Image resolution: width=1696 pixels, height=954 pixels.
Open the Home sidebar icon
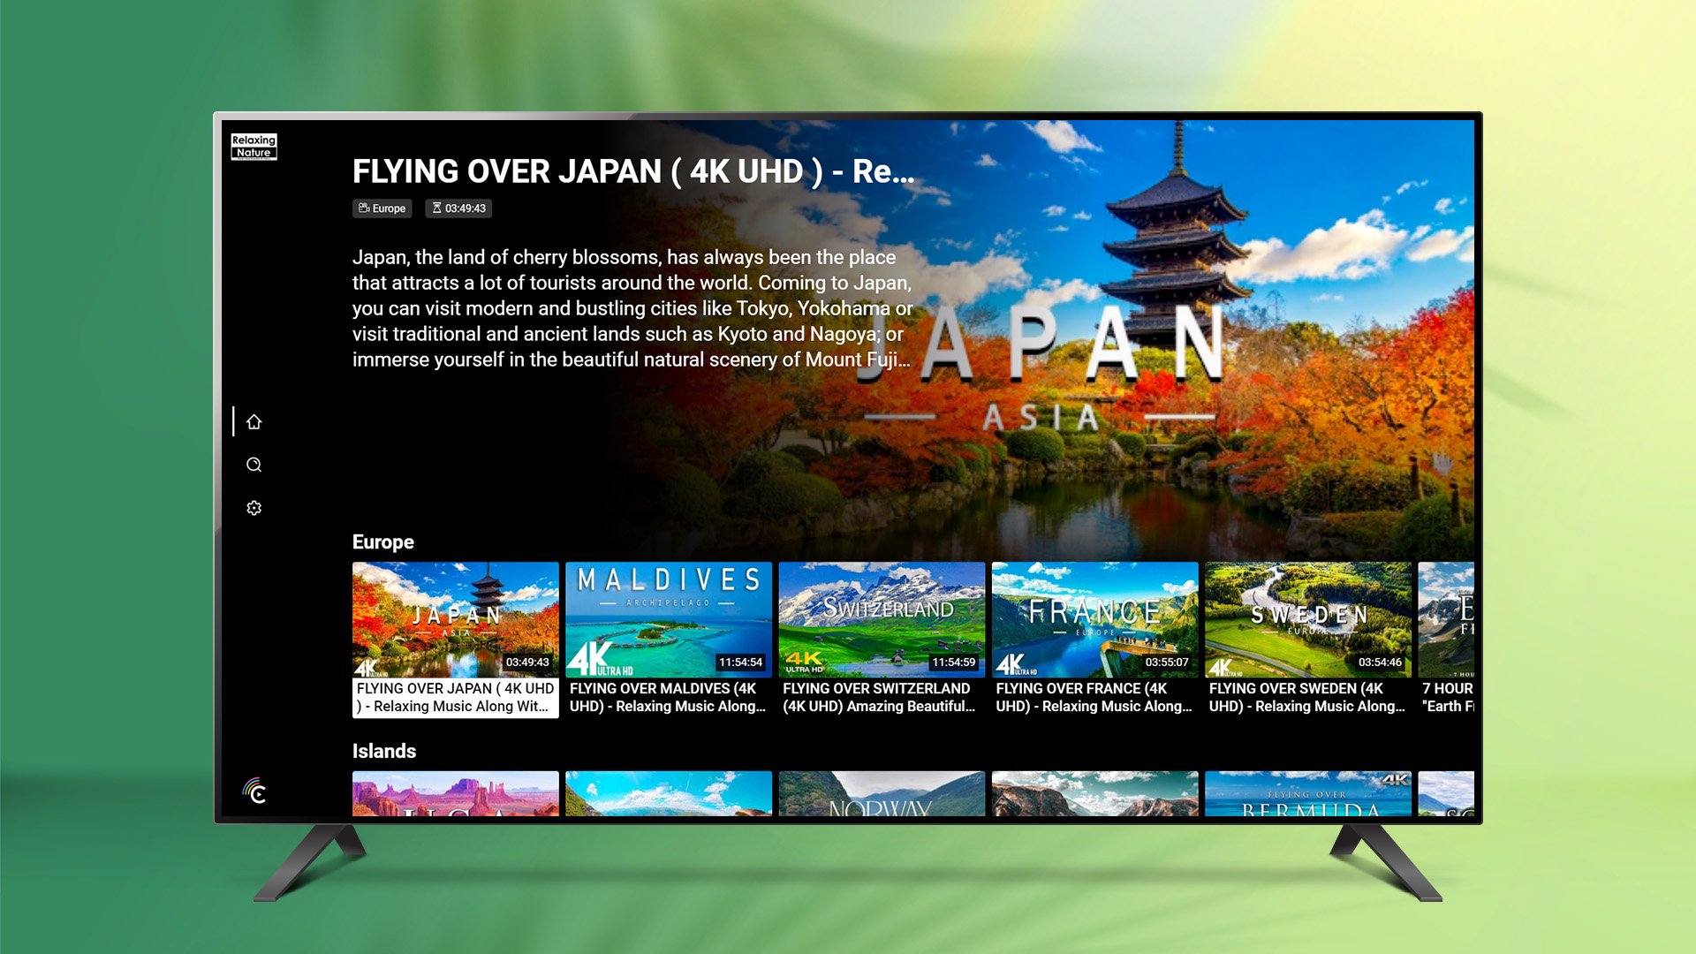(x=254, y=422)
